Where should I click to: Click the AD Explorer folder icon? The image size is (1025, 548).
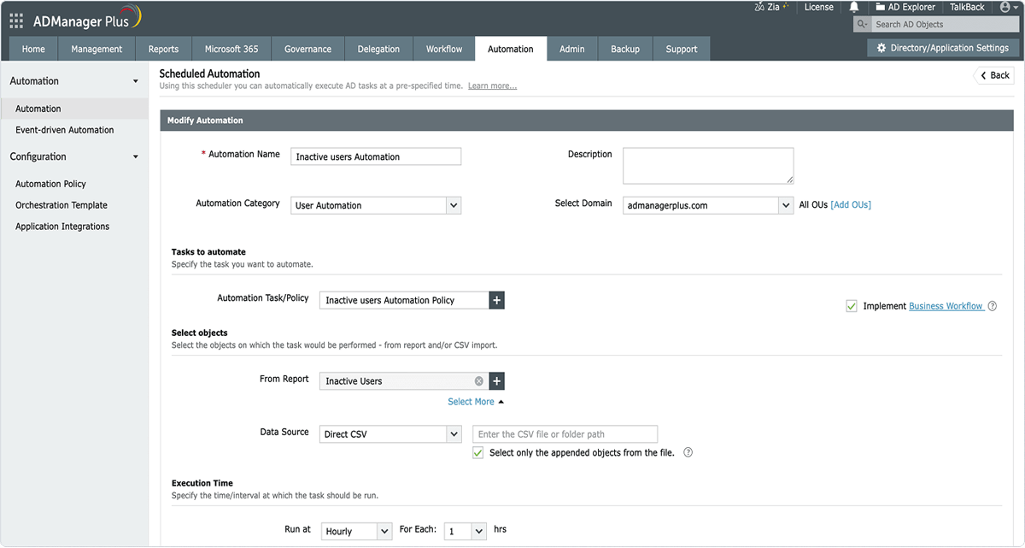[880, 7]
